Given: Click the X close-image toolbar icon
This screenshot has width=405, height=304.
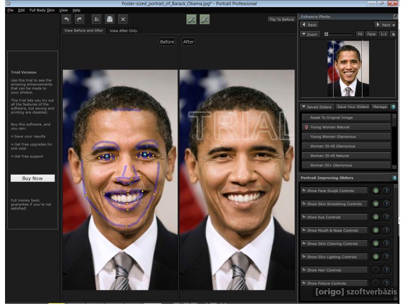Looking at the screenshot, I should (123, 19).
